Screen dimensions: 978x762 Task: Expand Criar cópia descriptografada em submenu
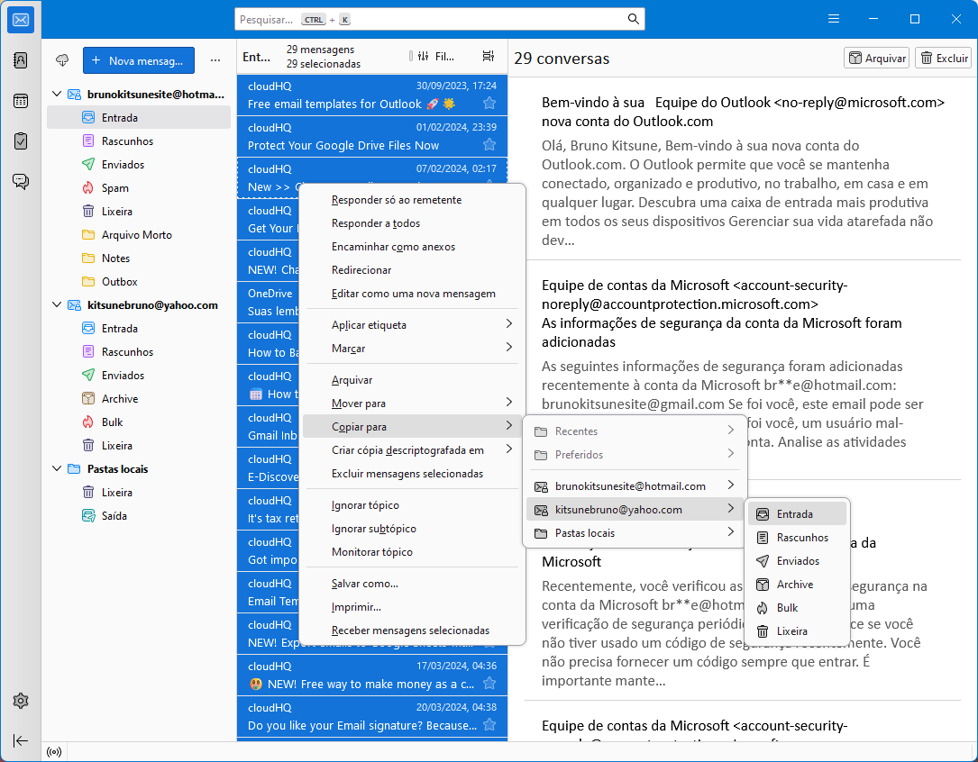point(412,449)
